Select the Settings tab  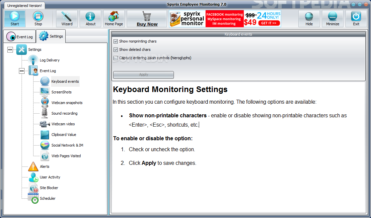point(51,36)
